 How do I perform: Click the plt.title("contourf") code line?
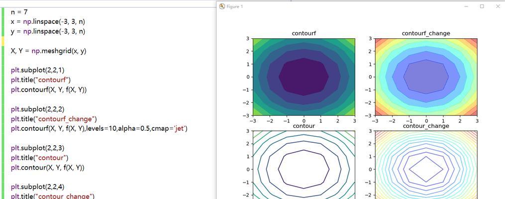[41, 80]
